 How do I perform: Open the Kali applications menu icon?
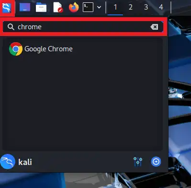tap(7, 8)
